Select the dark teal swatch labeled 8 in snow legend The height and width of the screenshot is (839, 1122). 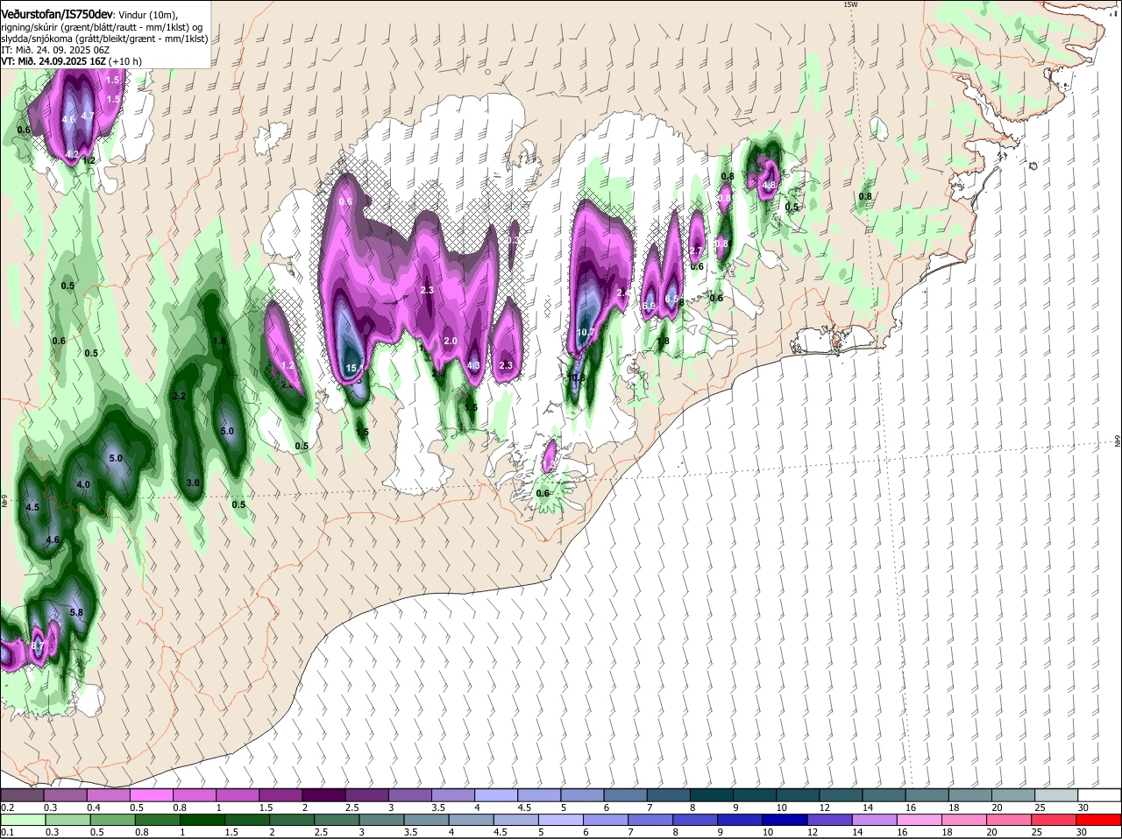(x=712, y=795)
